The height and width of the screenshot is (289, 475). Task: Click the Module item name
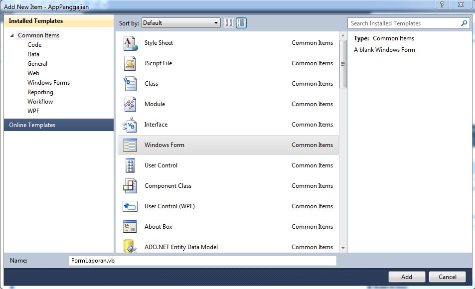click(155, 104)
